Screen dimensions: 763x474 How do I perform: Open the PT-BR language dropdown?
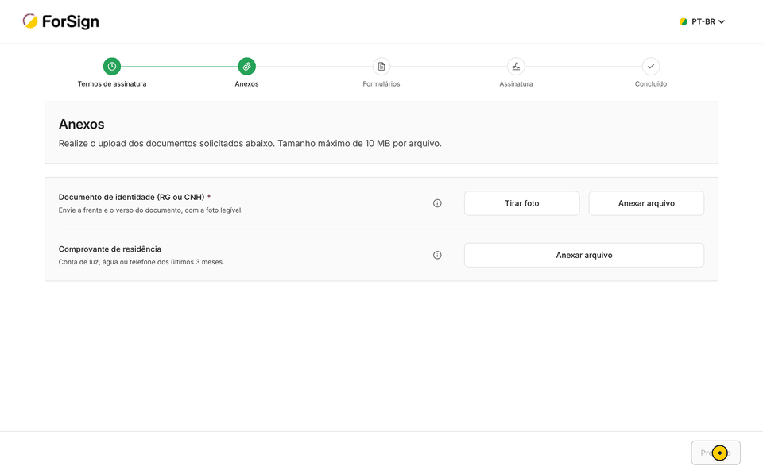pos(702,21)
